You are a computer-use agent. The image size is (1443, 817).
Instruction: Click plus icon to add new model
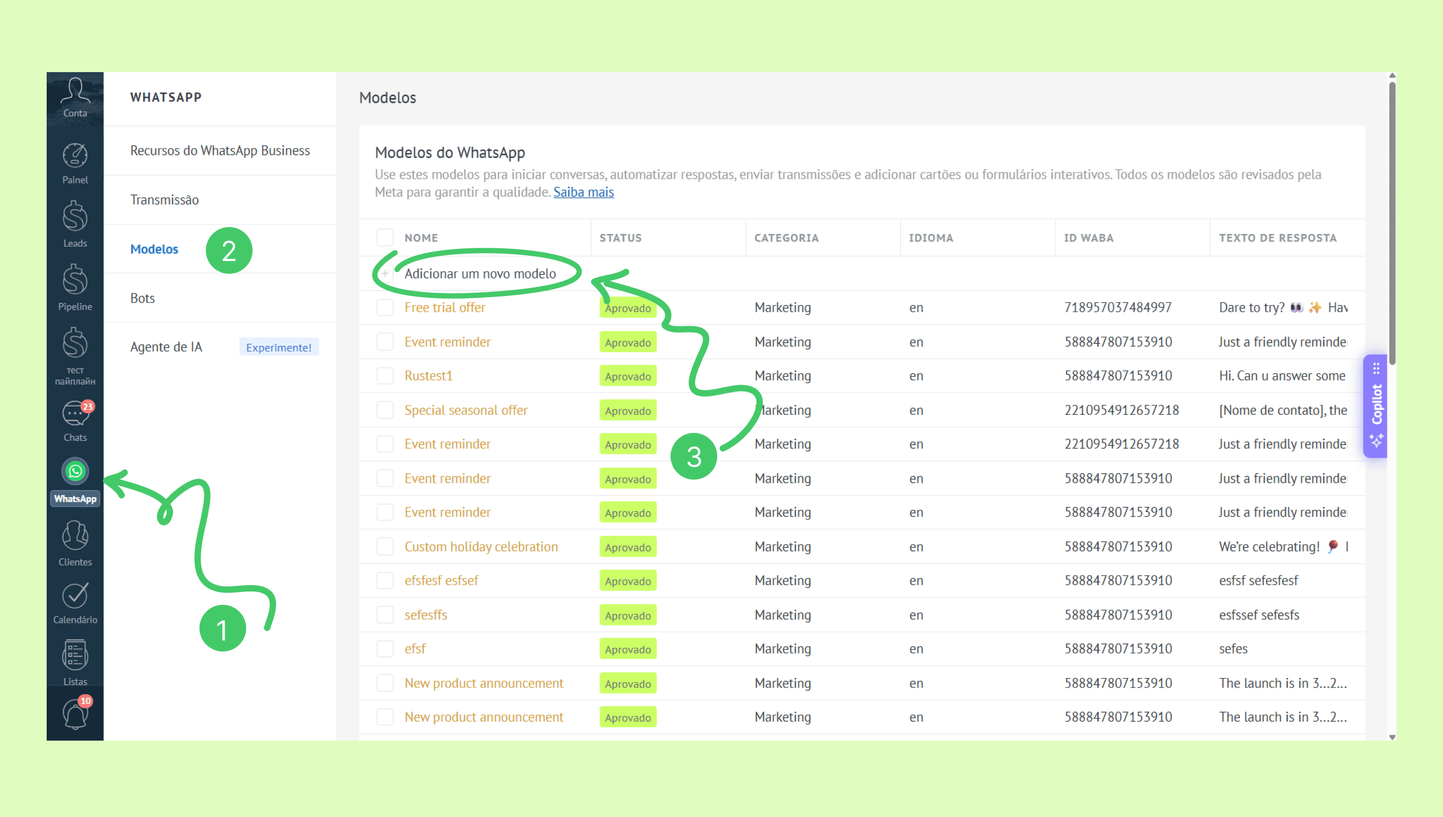[386, 274]
